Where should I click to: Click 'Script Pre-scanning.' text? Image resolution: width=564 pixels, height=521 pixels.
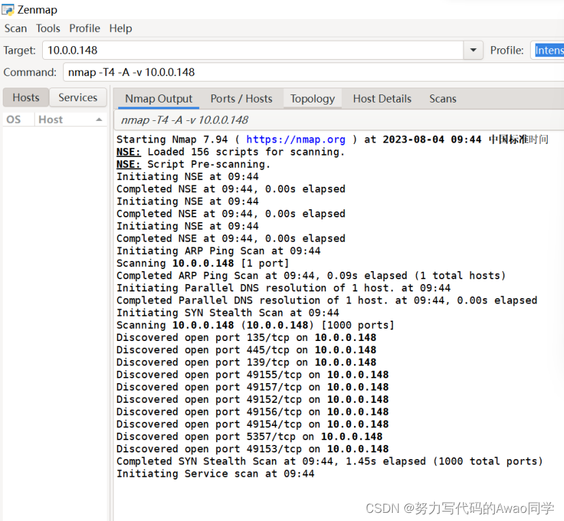pos(209,164)
